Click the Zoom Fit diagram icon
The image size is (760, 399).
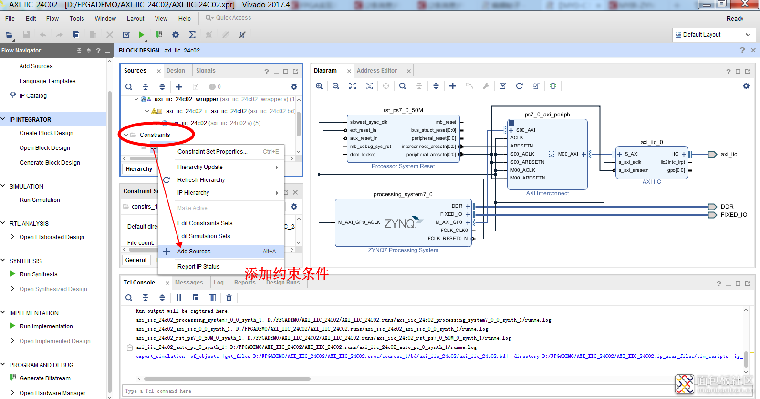click(353, 86)
